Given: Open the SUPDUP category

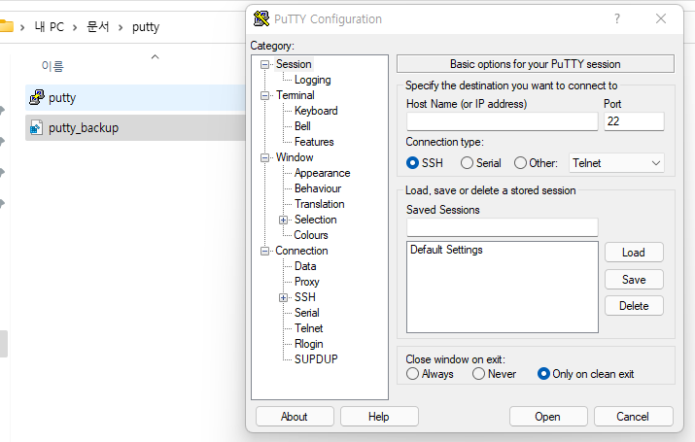Looking at the screenshot, I should pos(316,358).
